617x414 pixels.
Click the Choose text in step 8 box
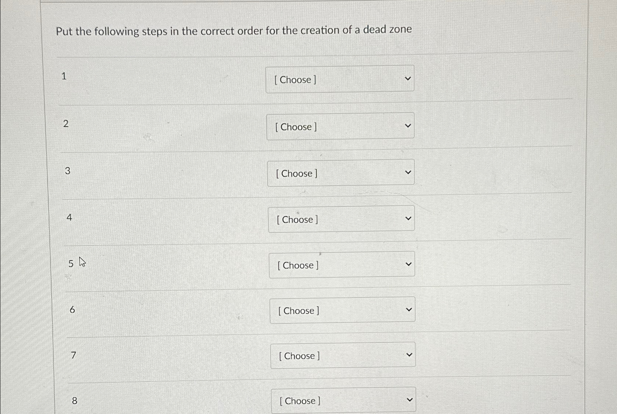300,401
